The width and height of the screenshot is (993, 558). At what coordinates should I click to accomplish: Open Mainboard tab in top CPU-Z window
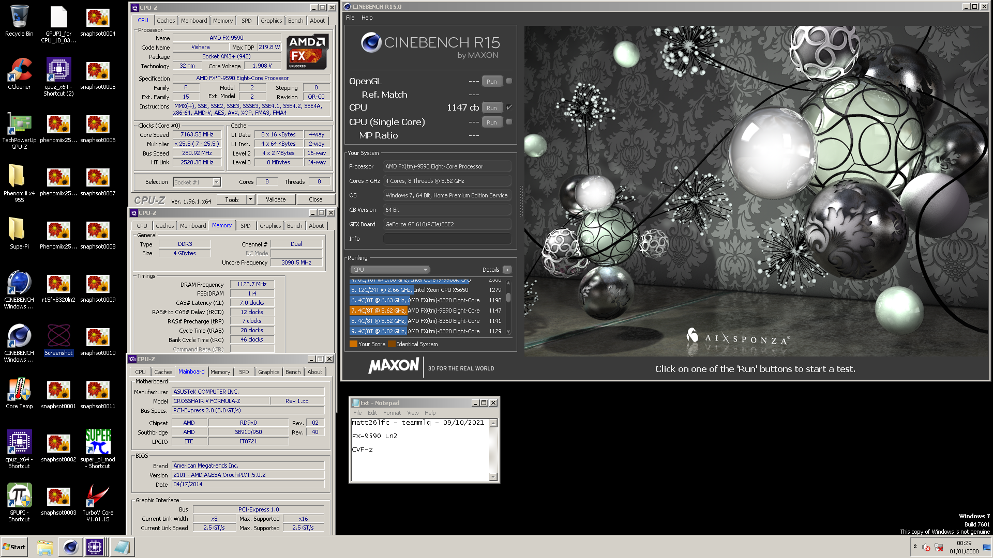[194, 21]
